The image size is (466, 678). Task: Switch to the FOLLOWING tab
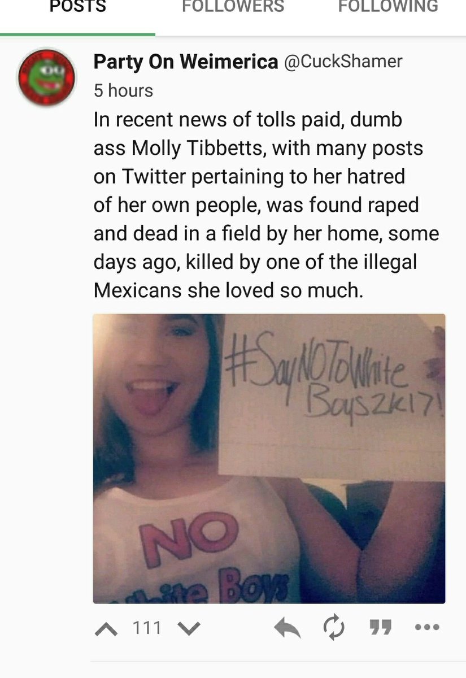[x=388, y=7]
